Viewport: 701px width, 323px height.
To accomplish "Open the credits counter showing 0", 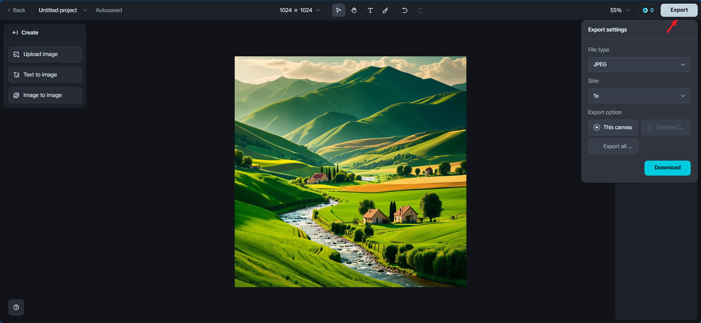I will tap(648, 10).
